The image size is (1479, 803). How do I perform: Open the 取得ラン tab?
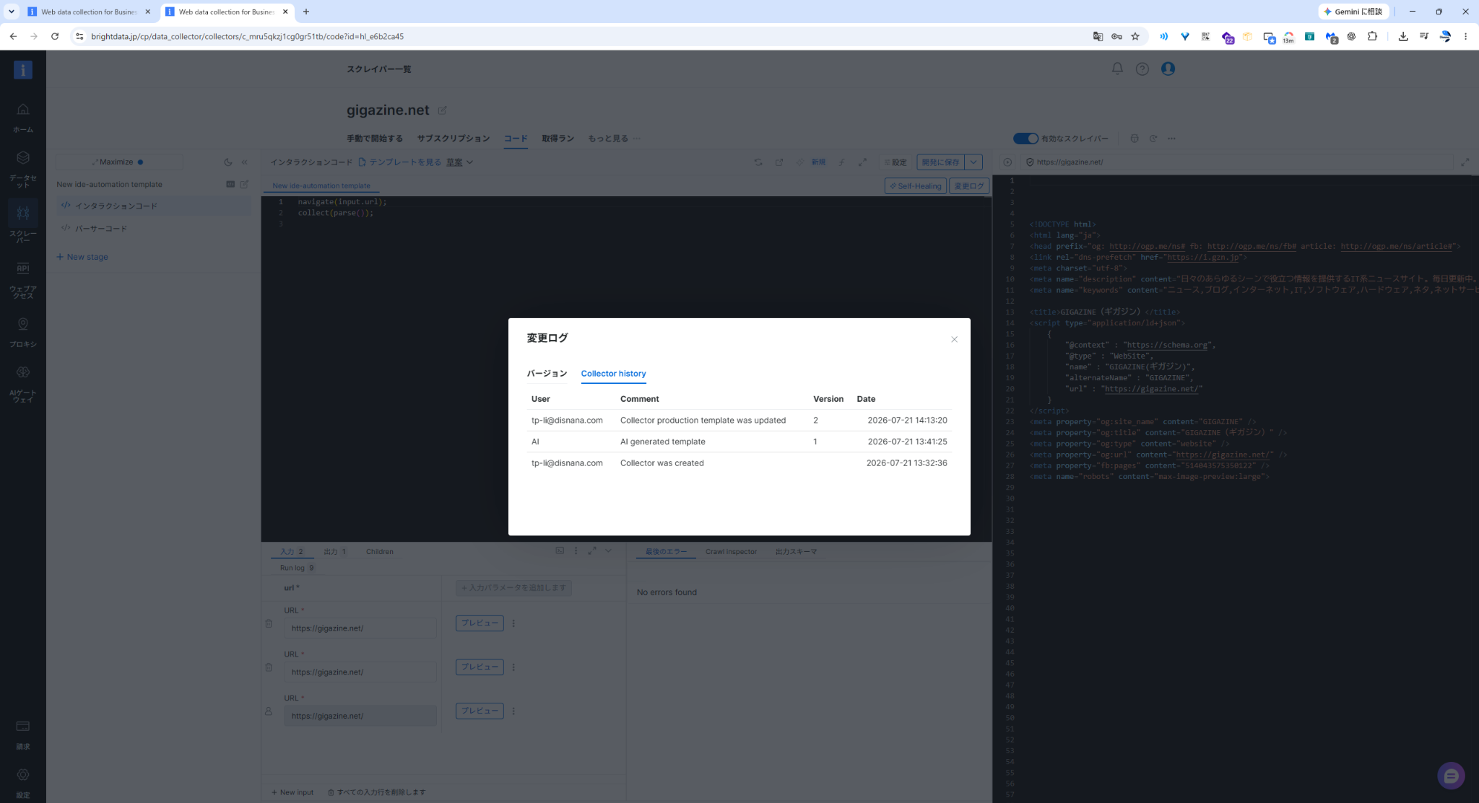pos(558,139)
